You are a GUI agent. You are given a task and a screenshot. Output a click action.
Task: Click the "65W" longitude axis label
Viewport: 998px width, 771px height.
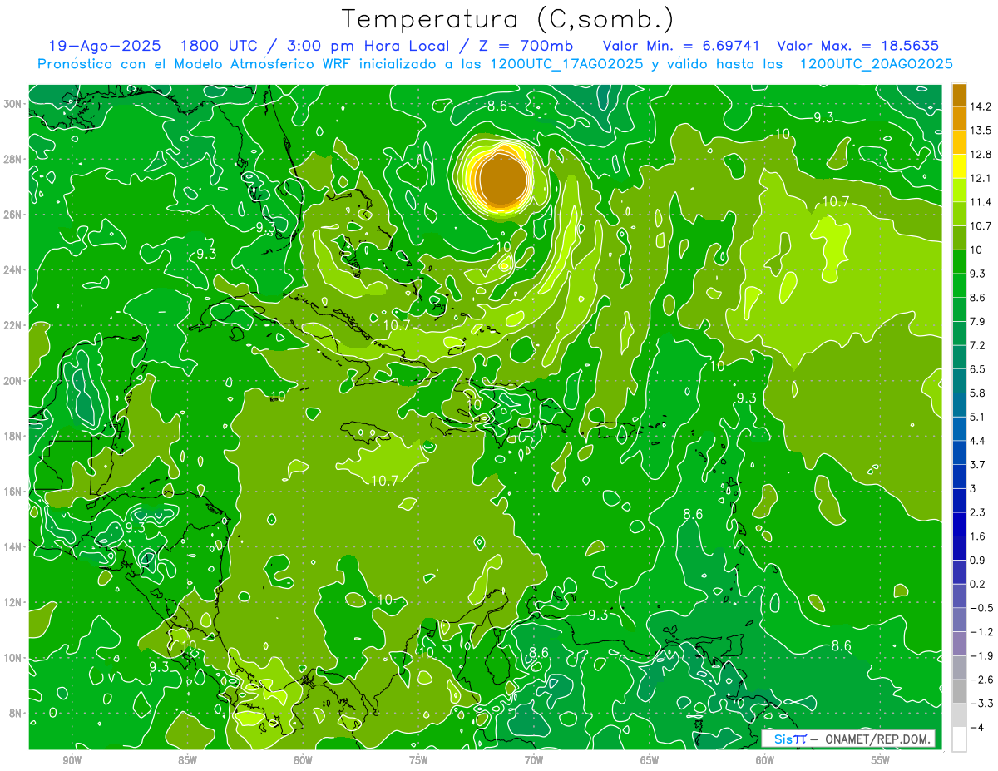click(x=650, y=760)
